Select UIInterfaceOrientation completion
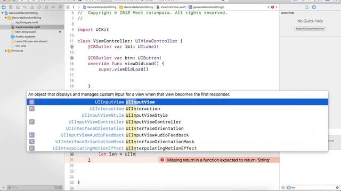 (177, 128)
